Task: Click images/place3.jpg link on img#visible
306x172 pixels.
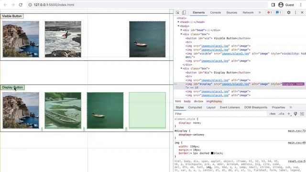Action: click(x=235, y=54)
